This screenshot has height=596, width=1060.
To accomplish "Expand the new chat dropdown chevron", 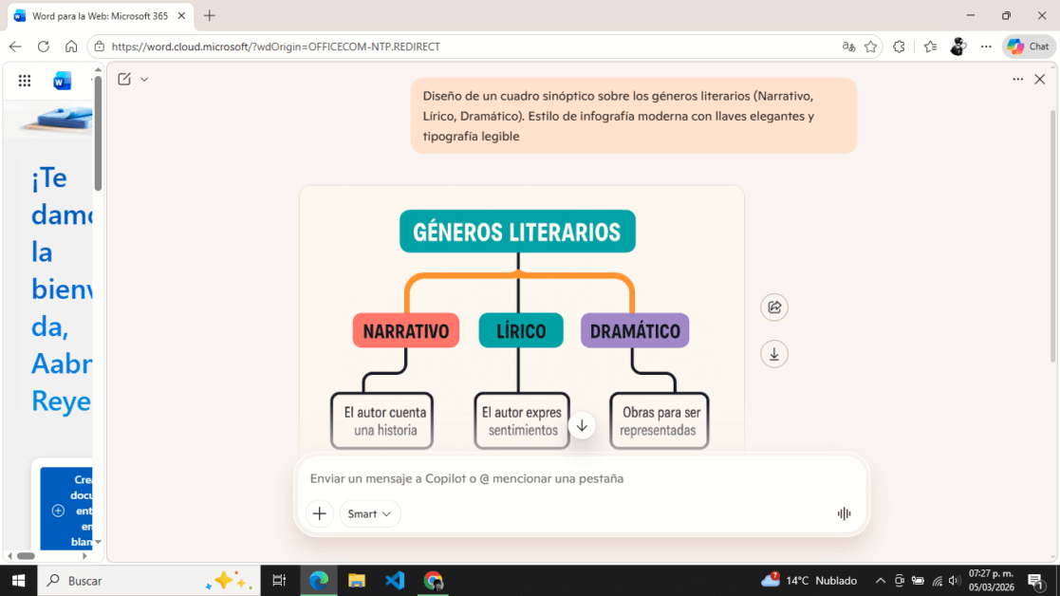I will coord(144,80).
